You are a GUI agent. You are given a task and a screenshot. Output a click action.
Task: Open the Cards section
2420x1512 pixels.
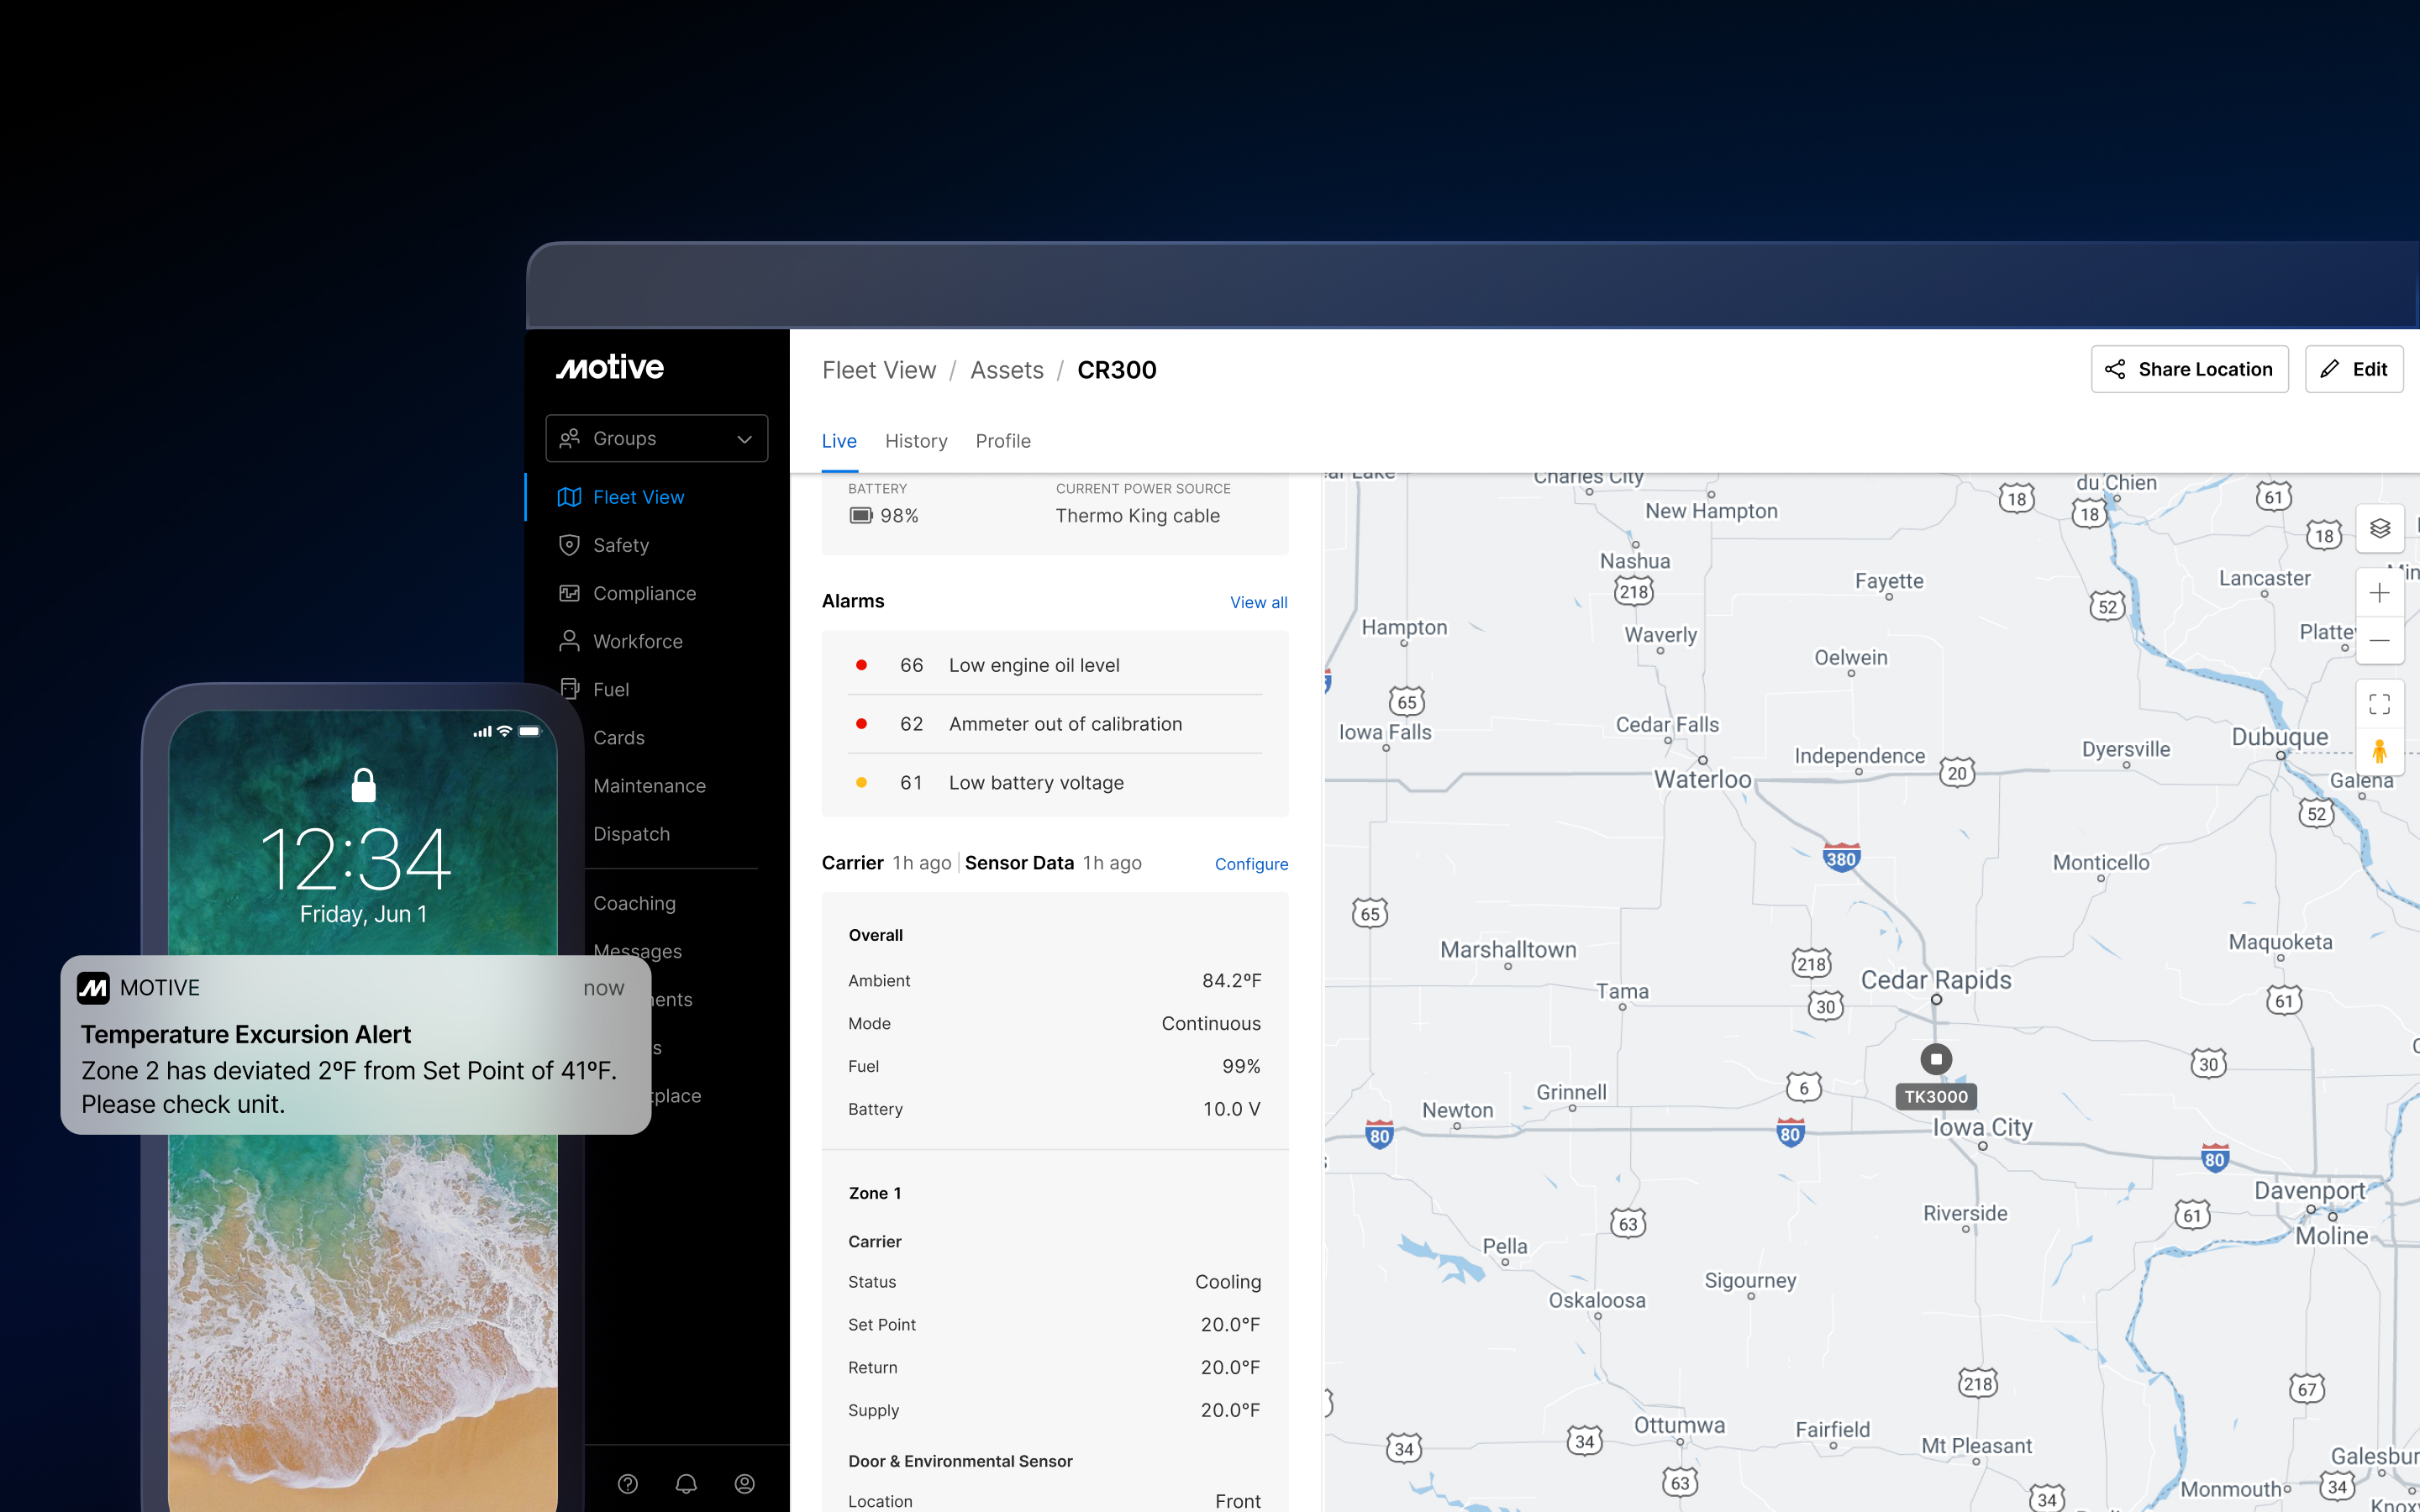tap(618, 737)
